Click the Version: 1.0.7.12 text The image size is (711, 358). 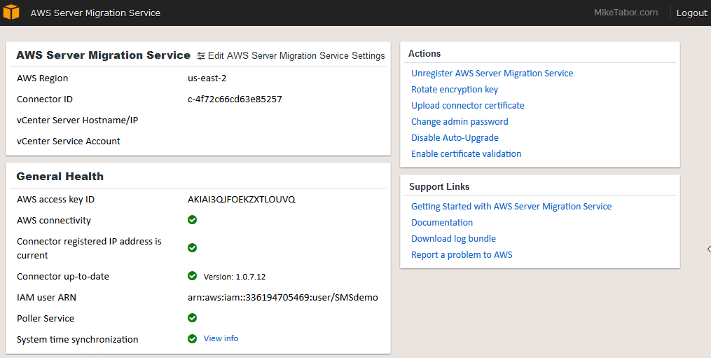pos(235,277)
